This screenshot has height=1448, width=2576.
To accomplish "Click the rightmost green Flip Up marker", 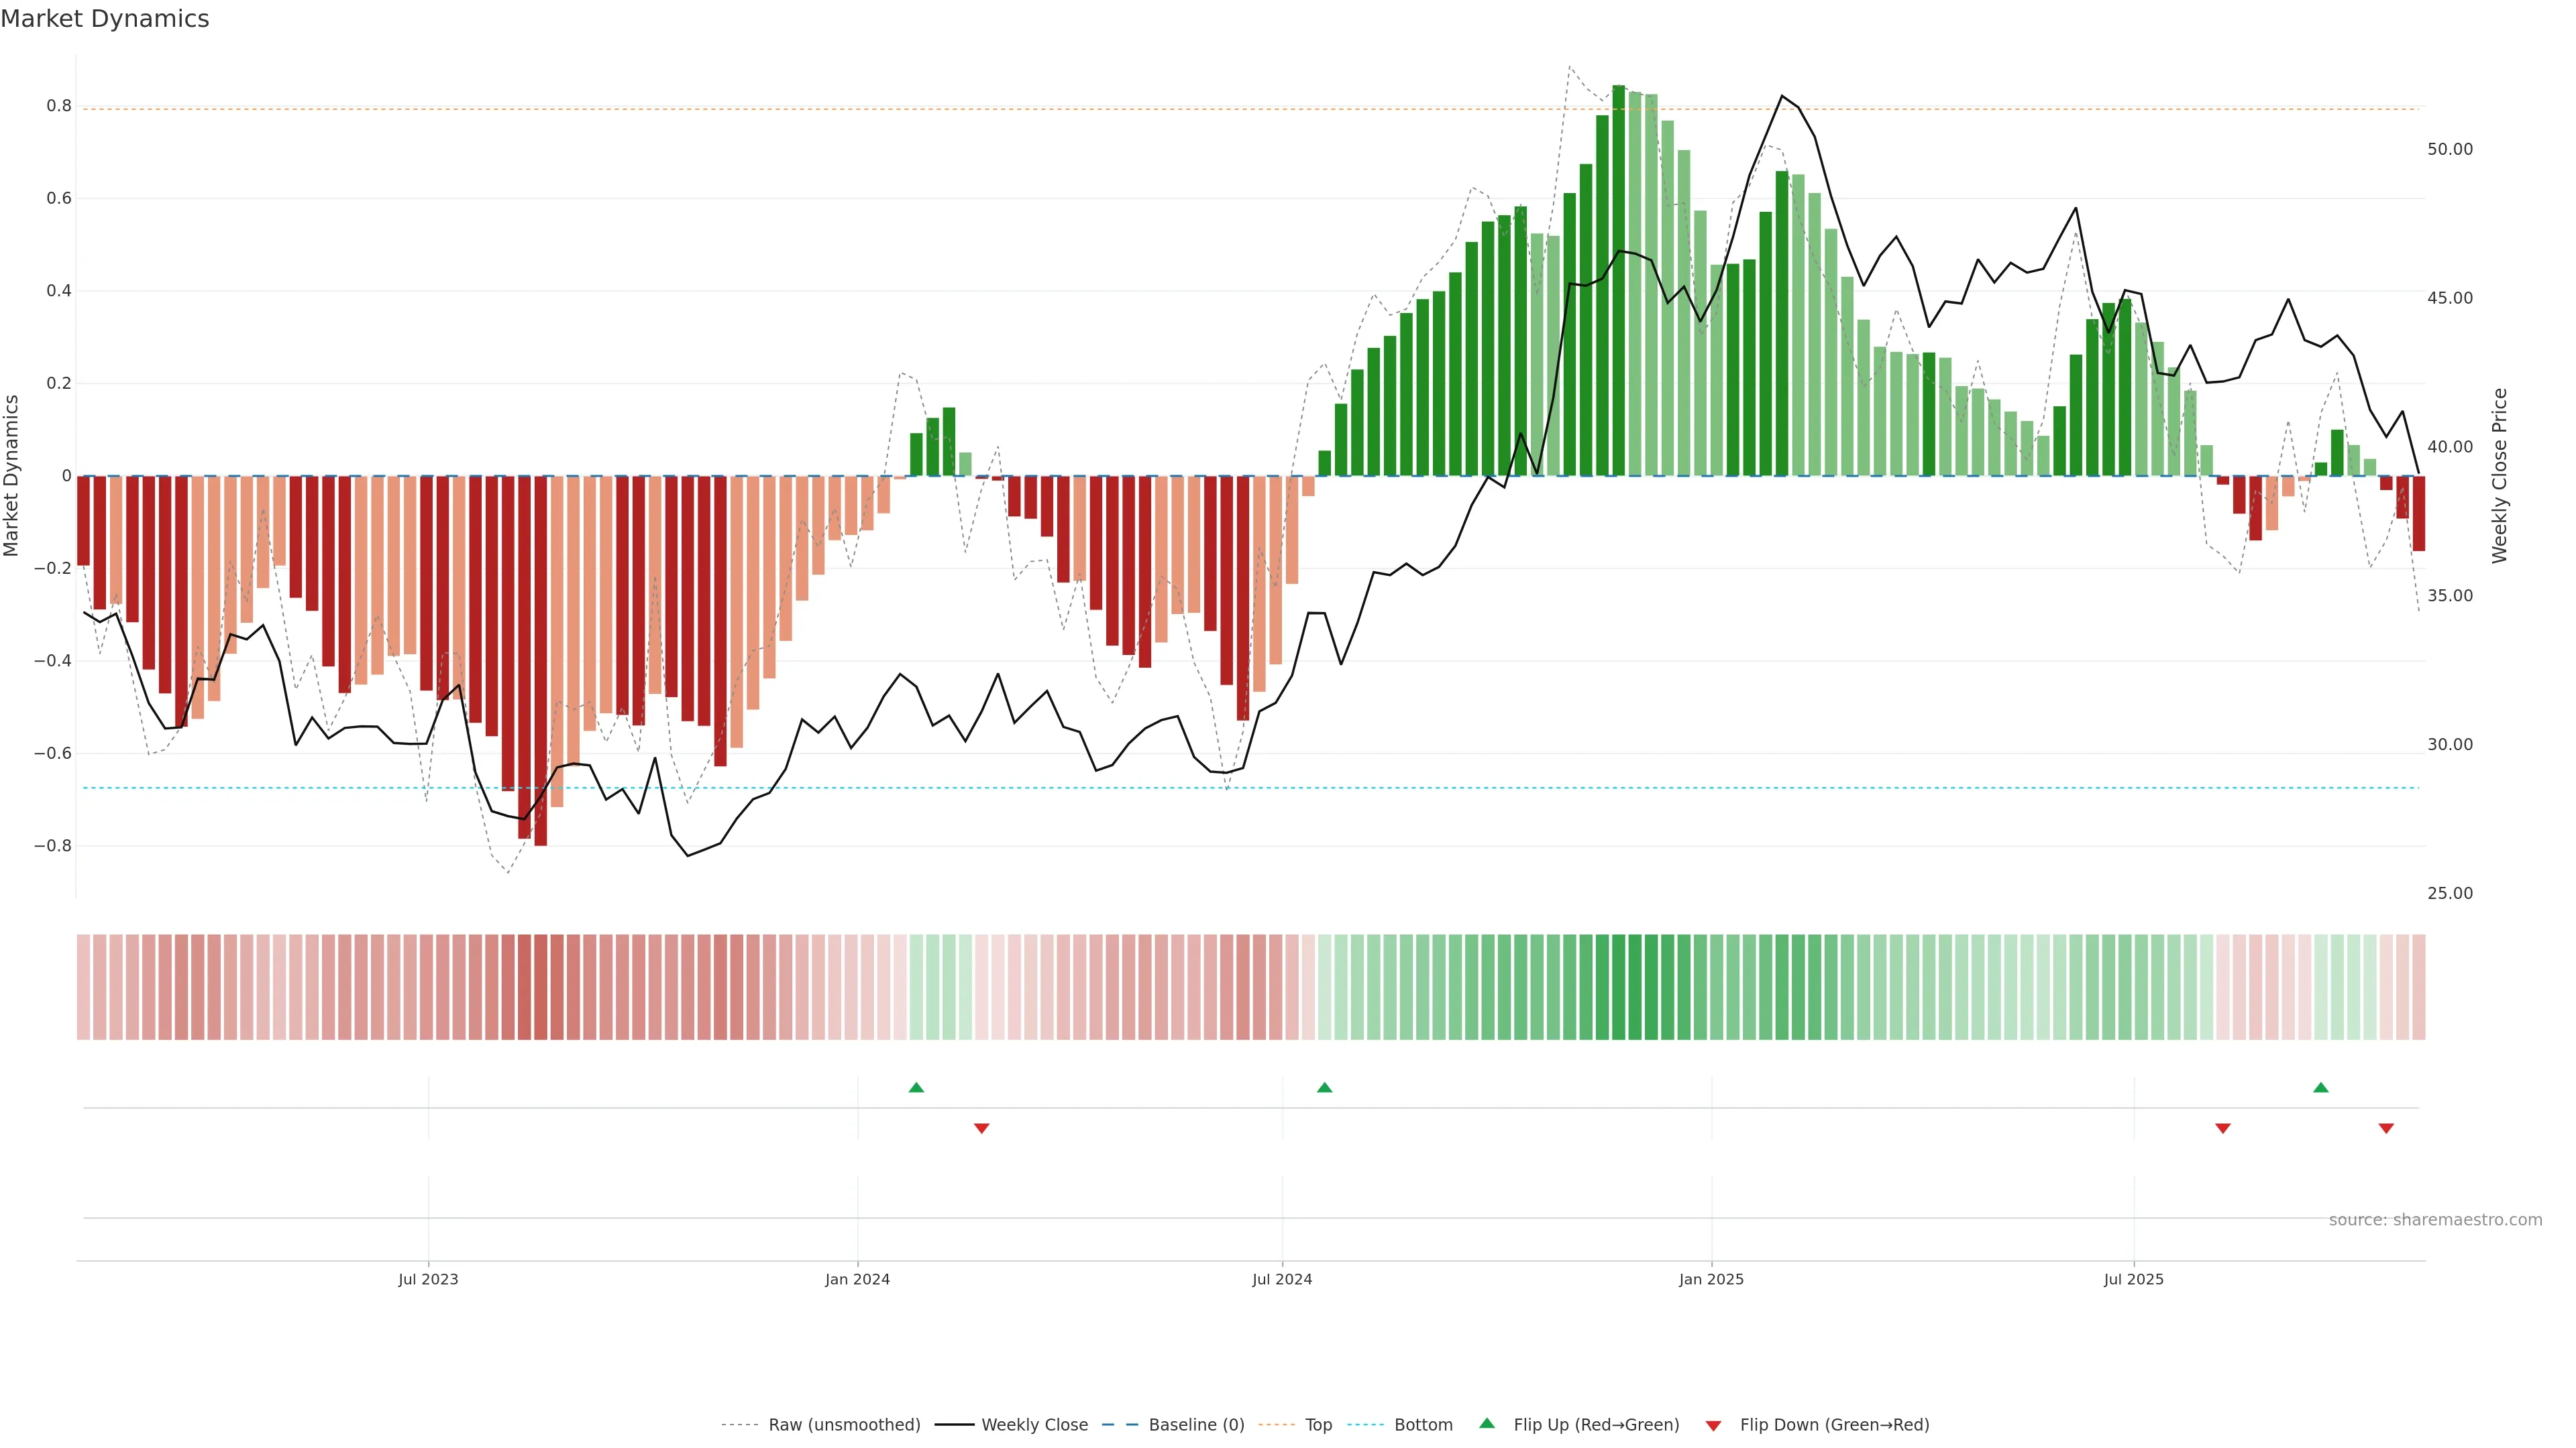I will pos(2321,1087).
